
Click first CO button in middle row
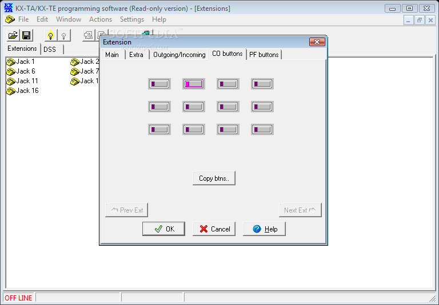pos(159,107)
